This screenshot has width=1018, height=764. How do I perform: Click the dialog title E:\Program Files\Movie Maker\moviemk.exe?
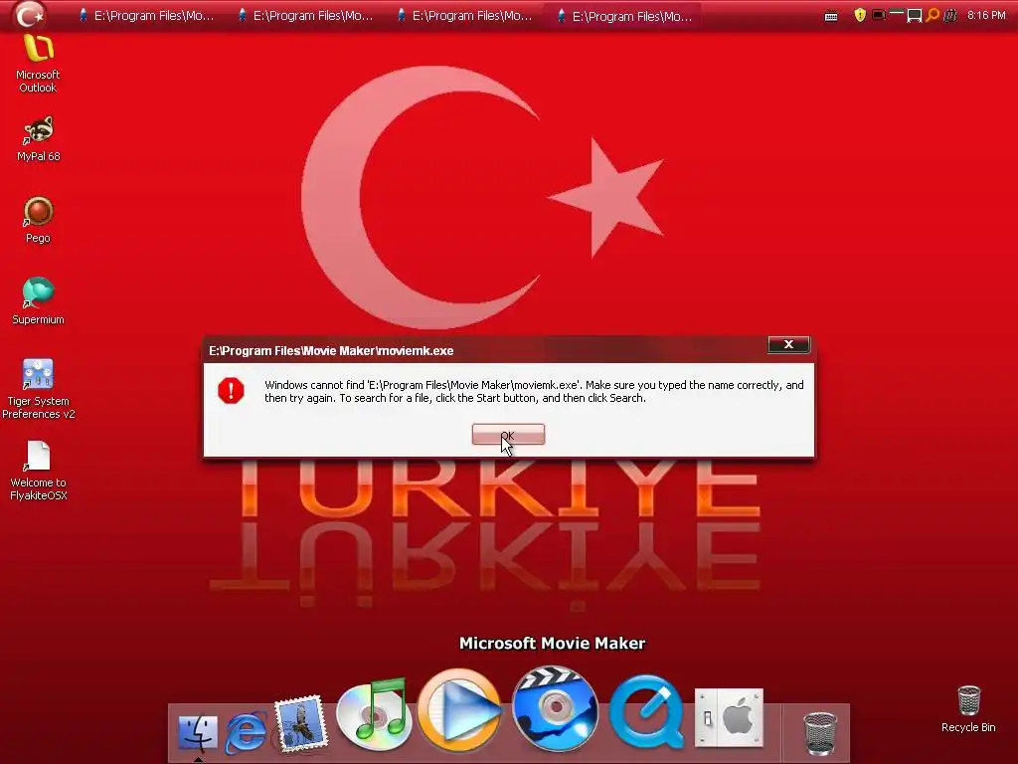(331, 351)
